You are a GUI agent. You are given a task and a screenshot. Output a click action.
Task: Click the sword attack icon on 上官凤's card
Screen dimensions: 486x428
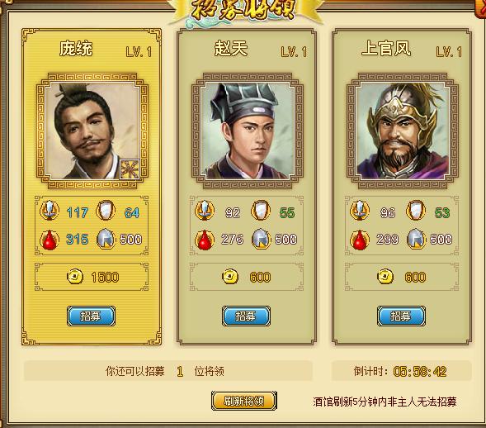click(x=360, y=211)
